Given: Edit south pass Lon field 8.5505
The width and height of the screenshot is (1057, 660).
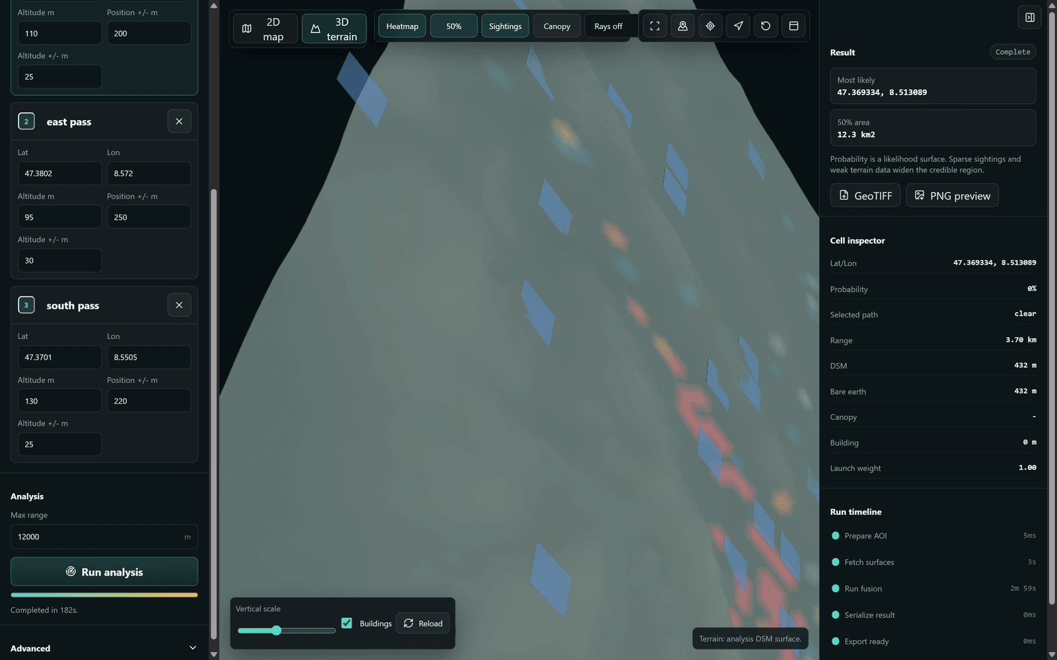Looking at the screenshot, I should pos(149,357).
